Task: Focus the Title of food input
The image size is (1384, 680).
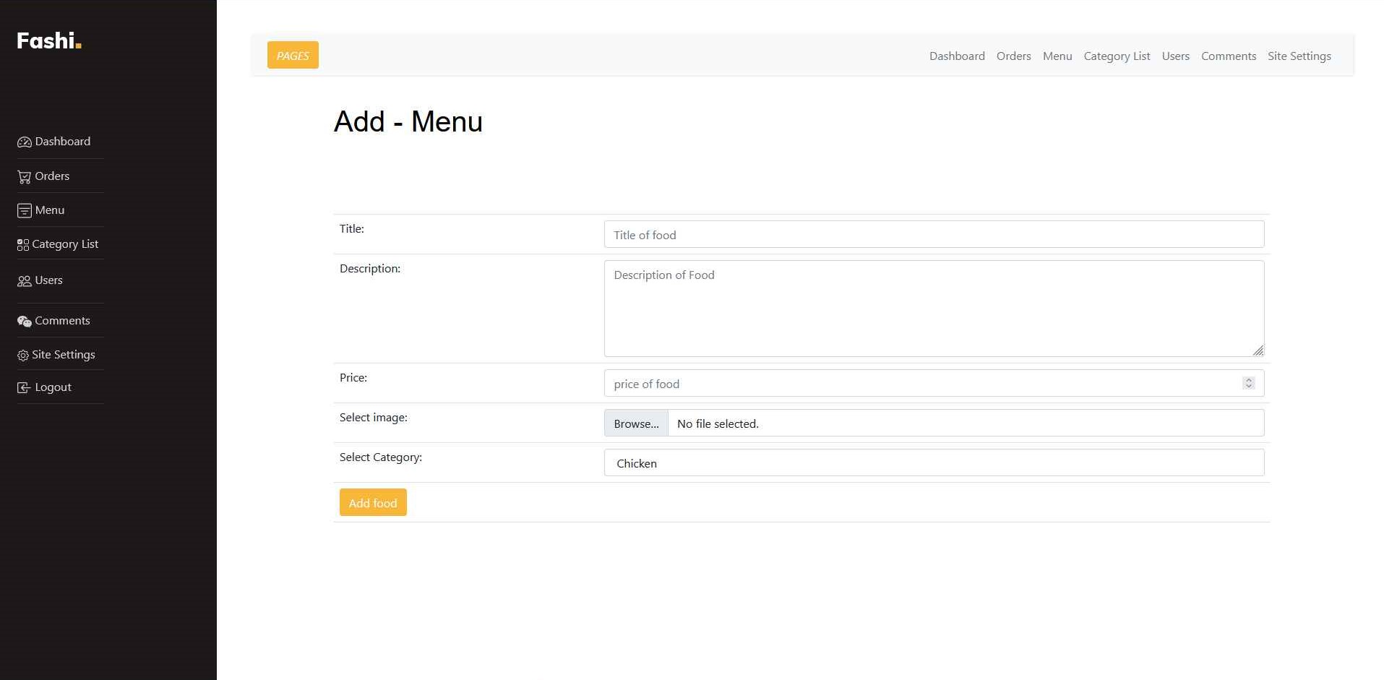Action: click(x=933, y=235)
